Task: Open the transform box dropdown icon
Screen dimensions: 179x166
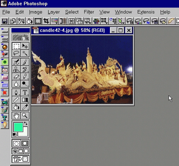Action: coord(105,21)
